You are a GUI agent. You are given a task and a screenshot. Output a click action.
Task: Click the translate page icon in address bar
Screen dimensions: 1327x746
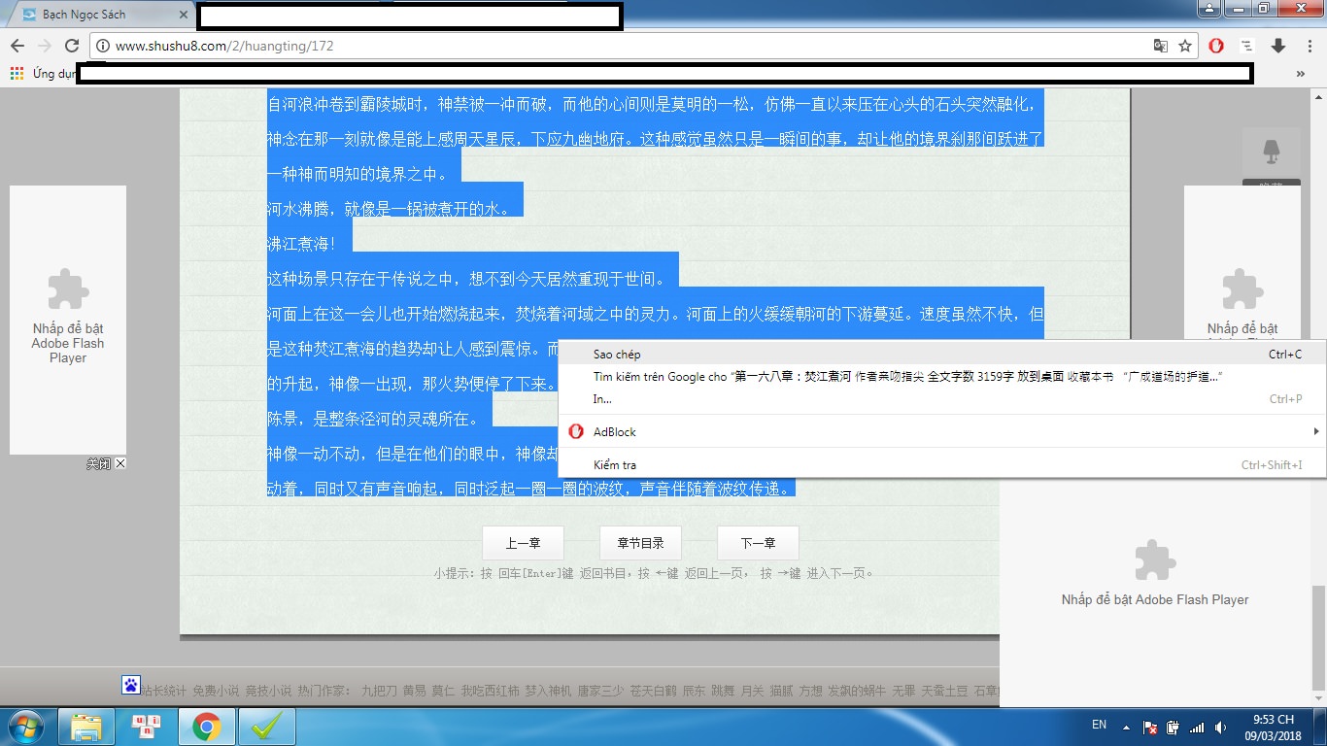(x=1160, y=46)
